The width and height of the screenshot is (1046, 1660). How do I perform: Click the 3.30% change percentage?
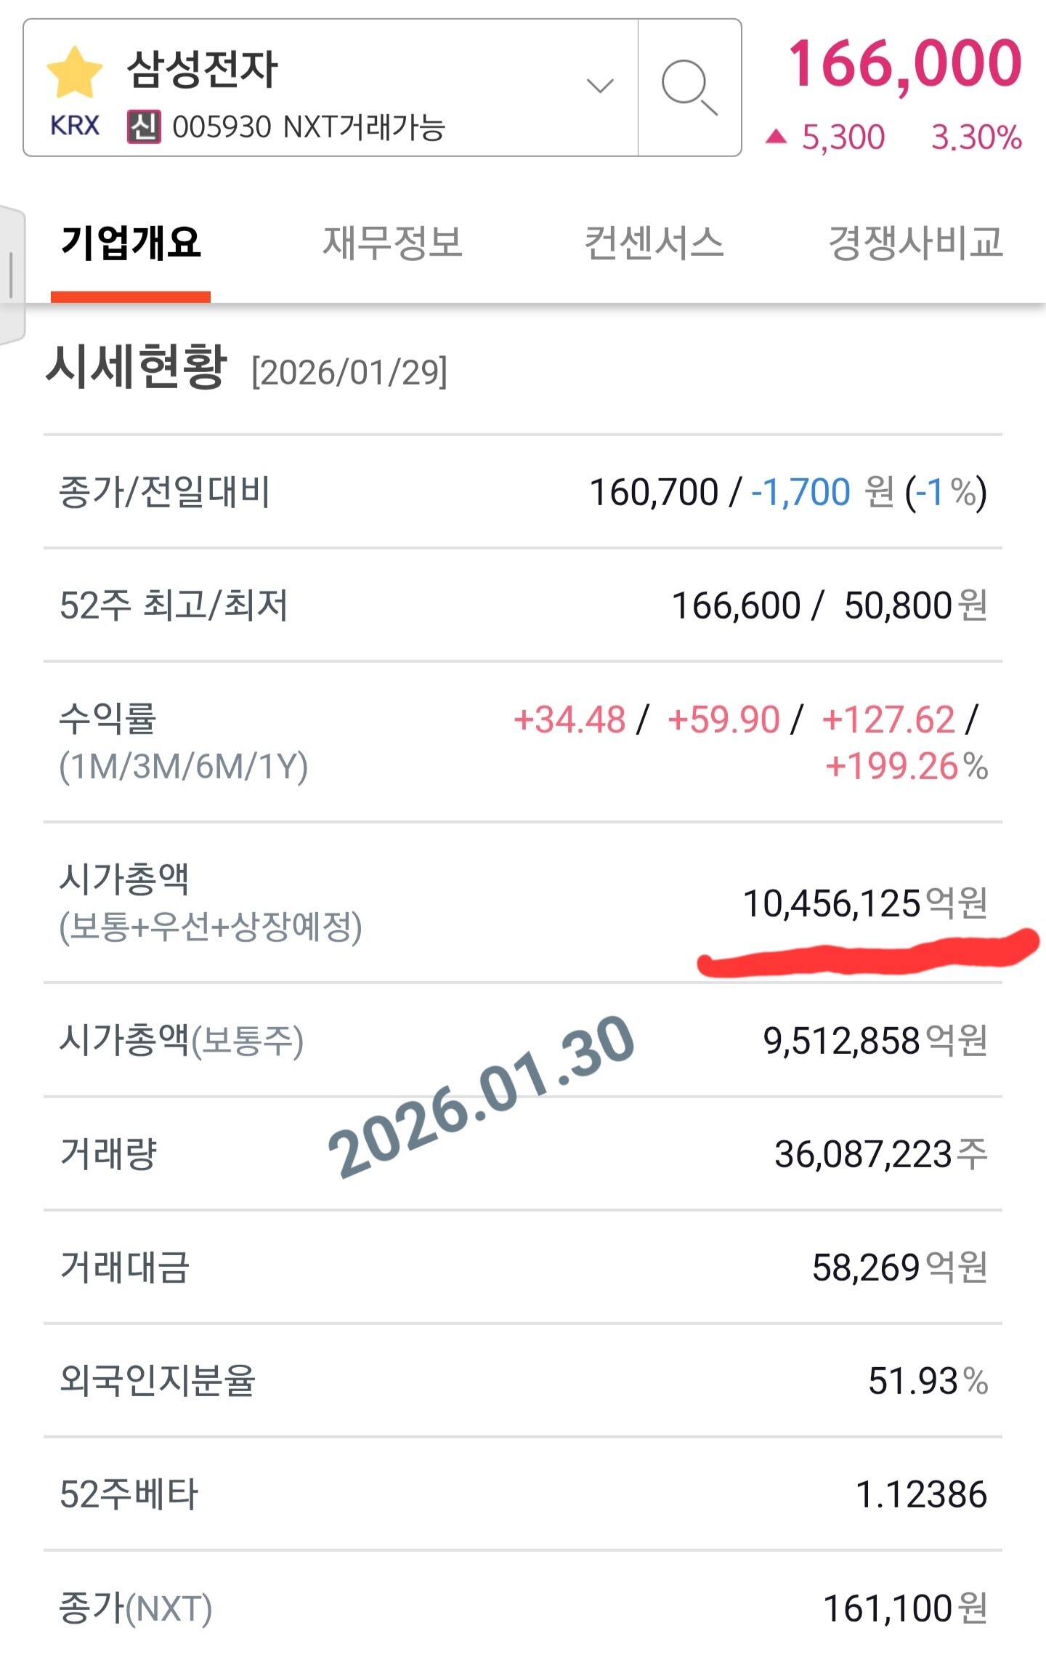click(x=976, y=137)
